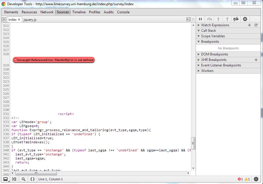Expand the Call Stack section
This screenshot has height=184, width=263.
(x=208, y=31)
